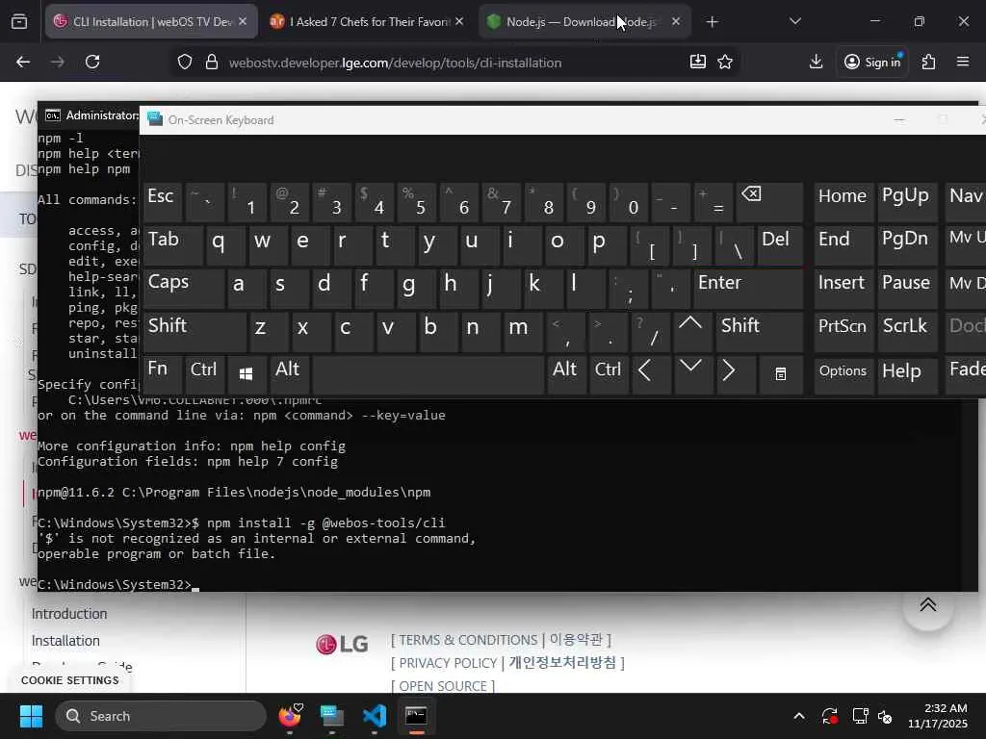
Task: Open Firefox from the taskbar
Action: coord(290,716)
